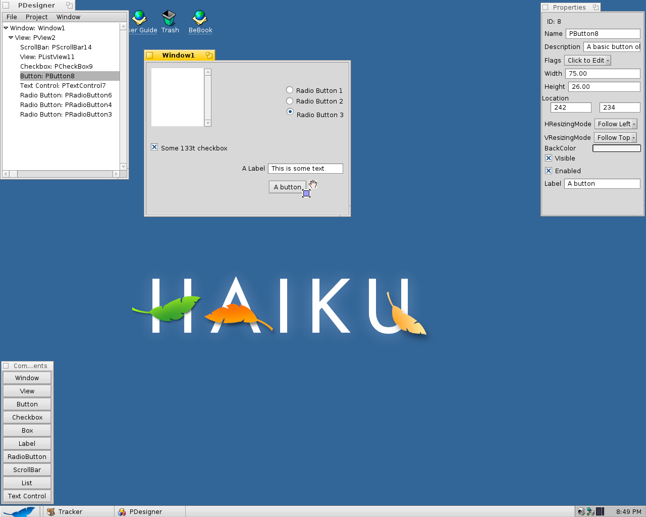Open the Haiku leaf Deskbar menu
The image size is (646, 517).
20,511
